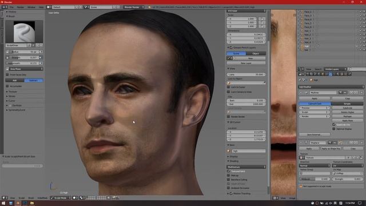Open Windows Start menu

click(x=3, y=203)
